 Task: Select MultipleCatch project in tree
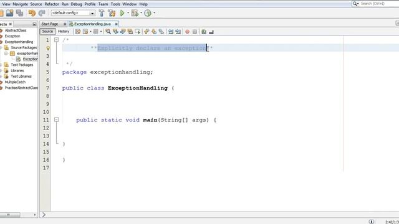click(x=15, y=82)
